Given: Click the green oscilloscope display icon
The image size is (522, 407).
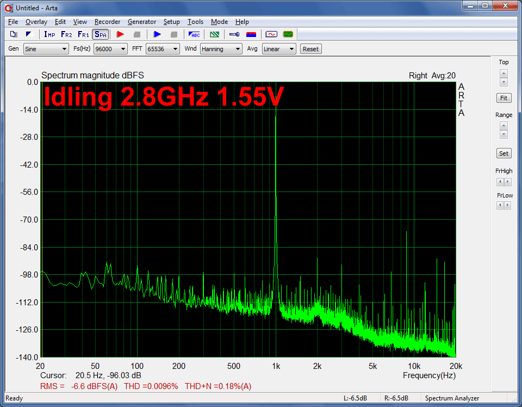Looking at the screenshot, I should (x=288, y=34).
